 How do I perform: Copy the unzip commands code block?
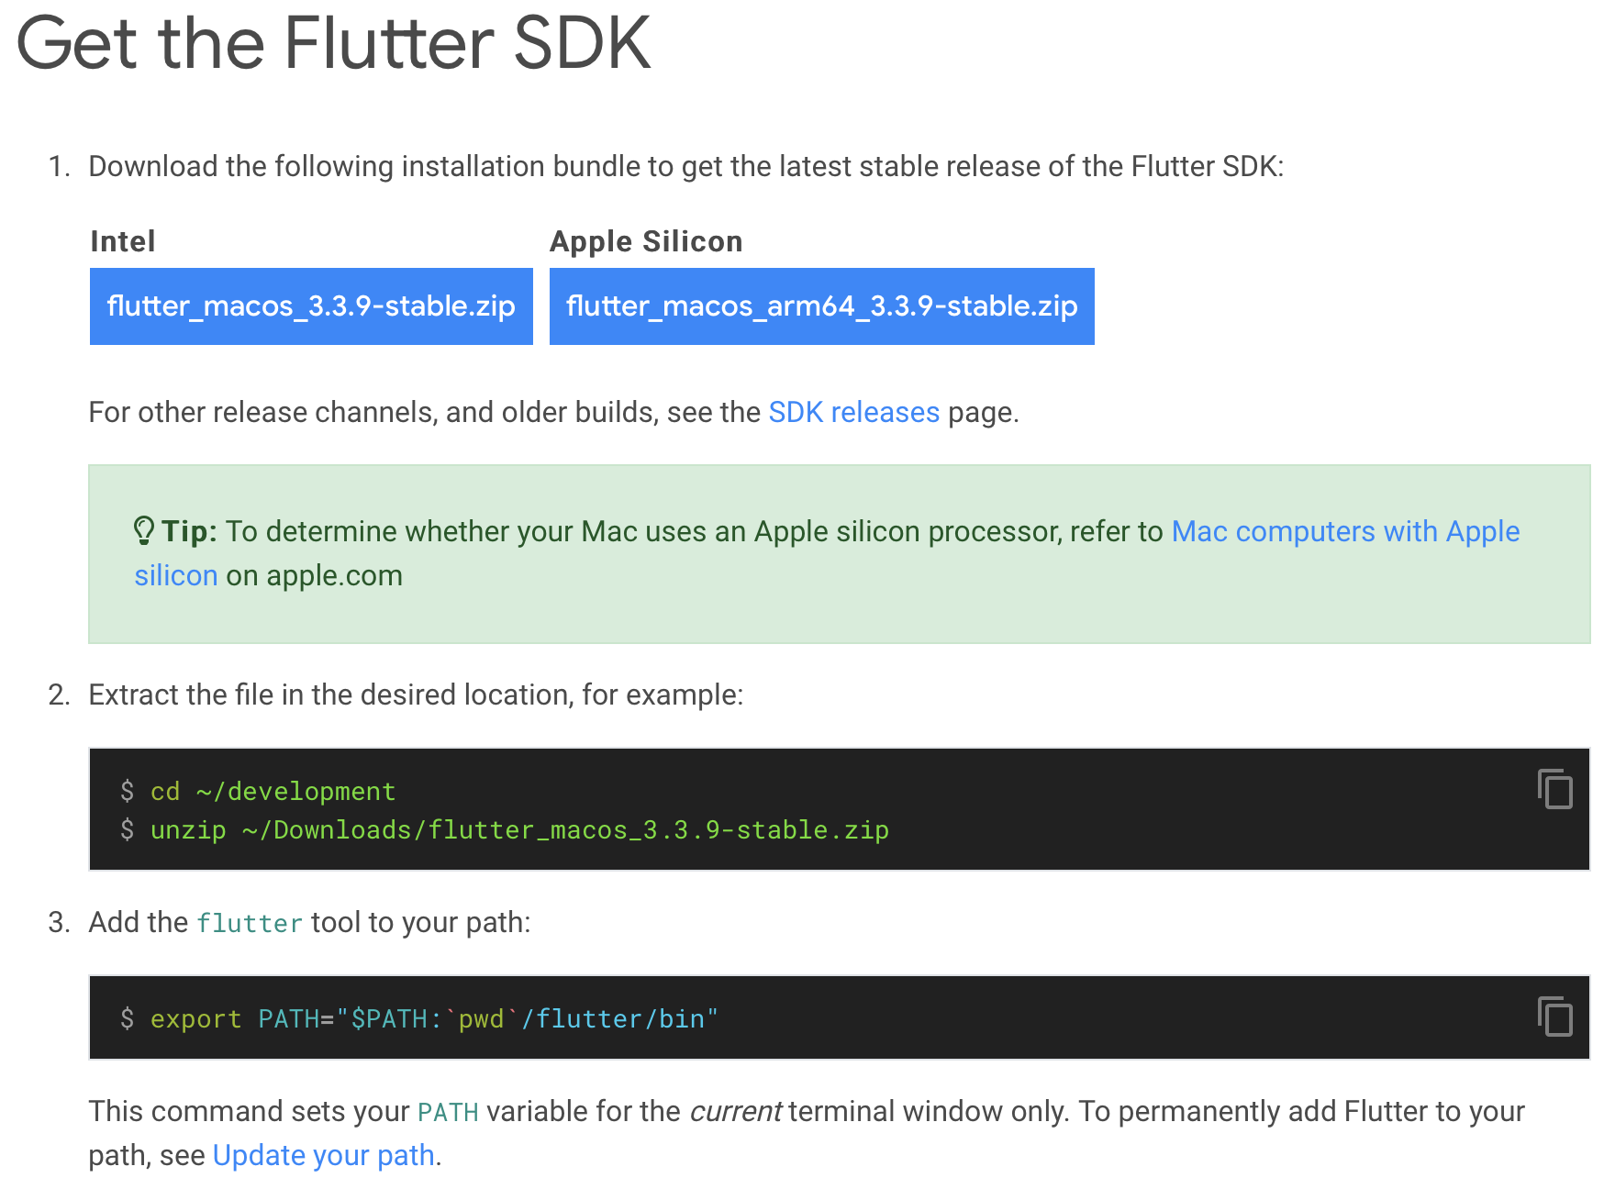(x=1554, y=790)
